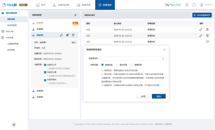Screen dimensions: 215x130
Task: Click the document icon beside 内容设置
Action: click(3, 38)
